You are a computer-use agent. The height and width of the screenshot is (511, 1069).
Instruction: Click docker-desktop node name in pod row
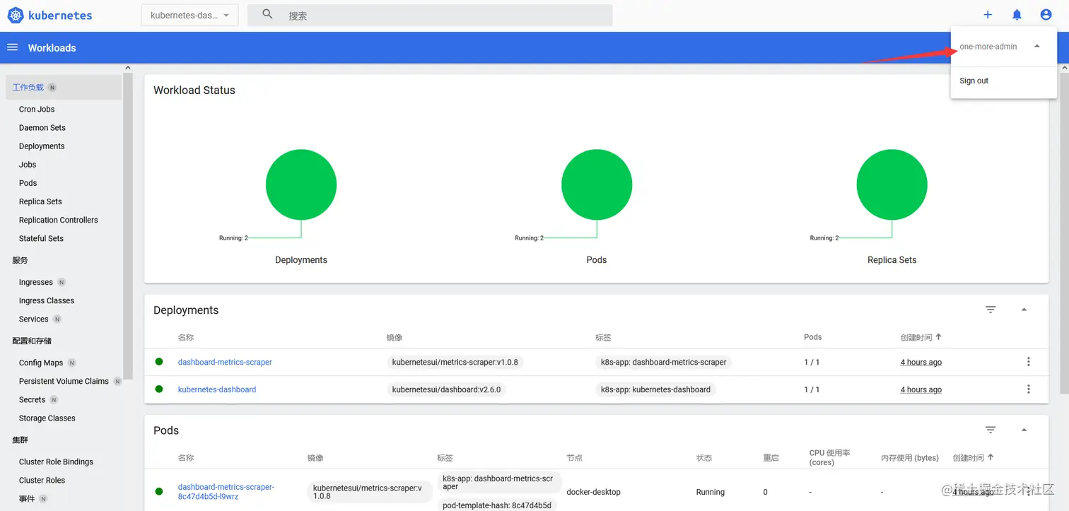point(593,492)
